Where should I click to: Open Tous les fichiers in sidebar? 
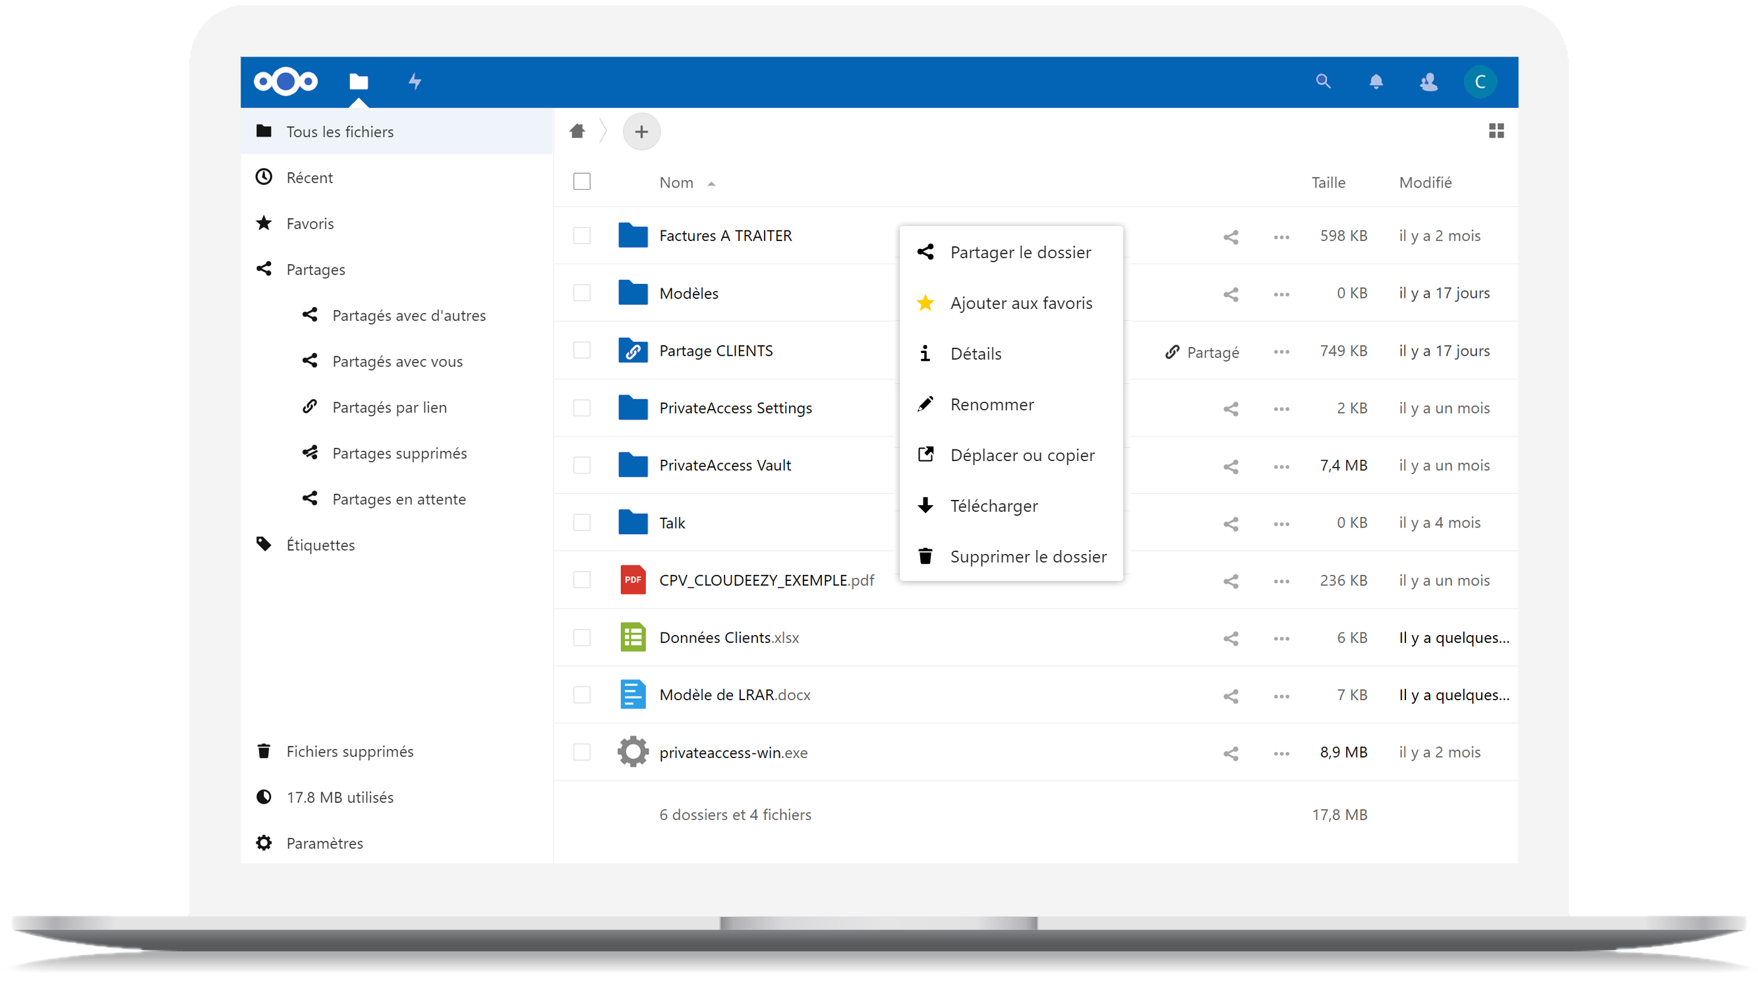coord(397,131)
